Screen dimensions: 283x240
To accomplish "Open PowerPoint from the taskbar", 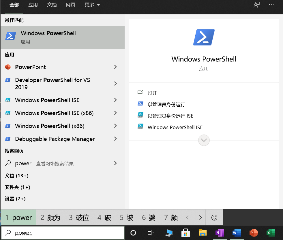I will 254,233.
